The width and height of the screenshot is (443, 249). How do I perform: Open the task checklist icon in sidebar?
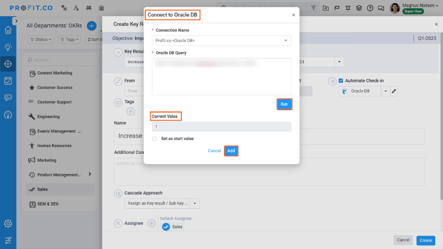[8, 81]
